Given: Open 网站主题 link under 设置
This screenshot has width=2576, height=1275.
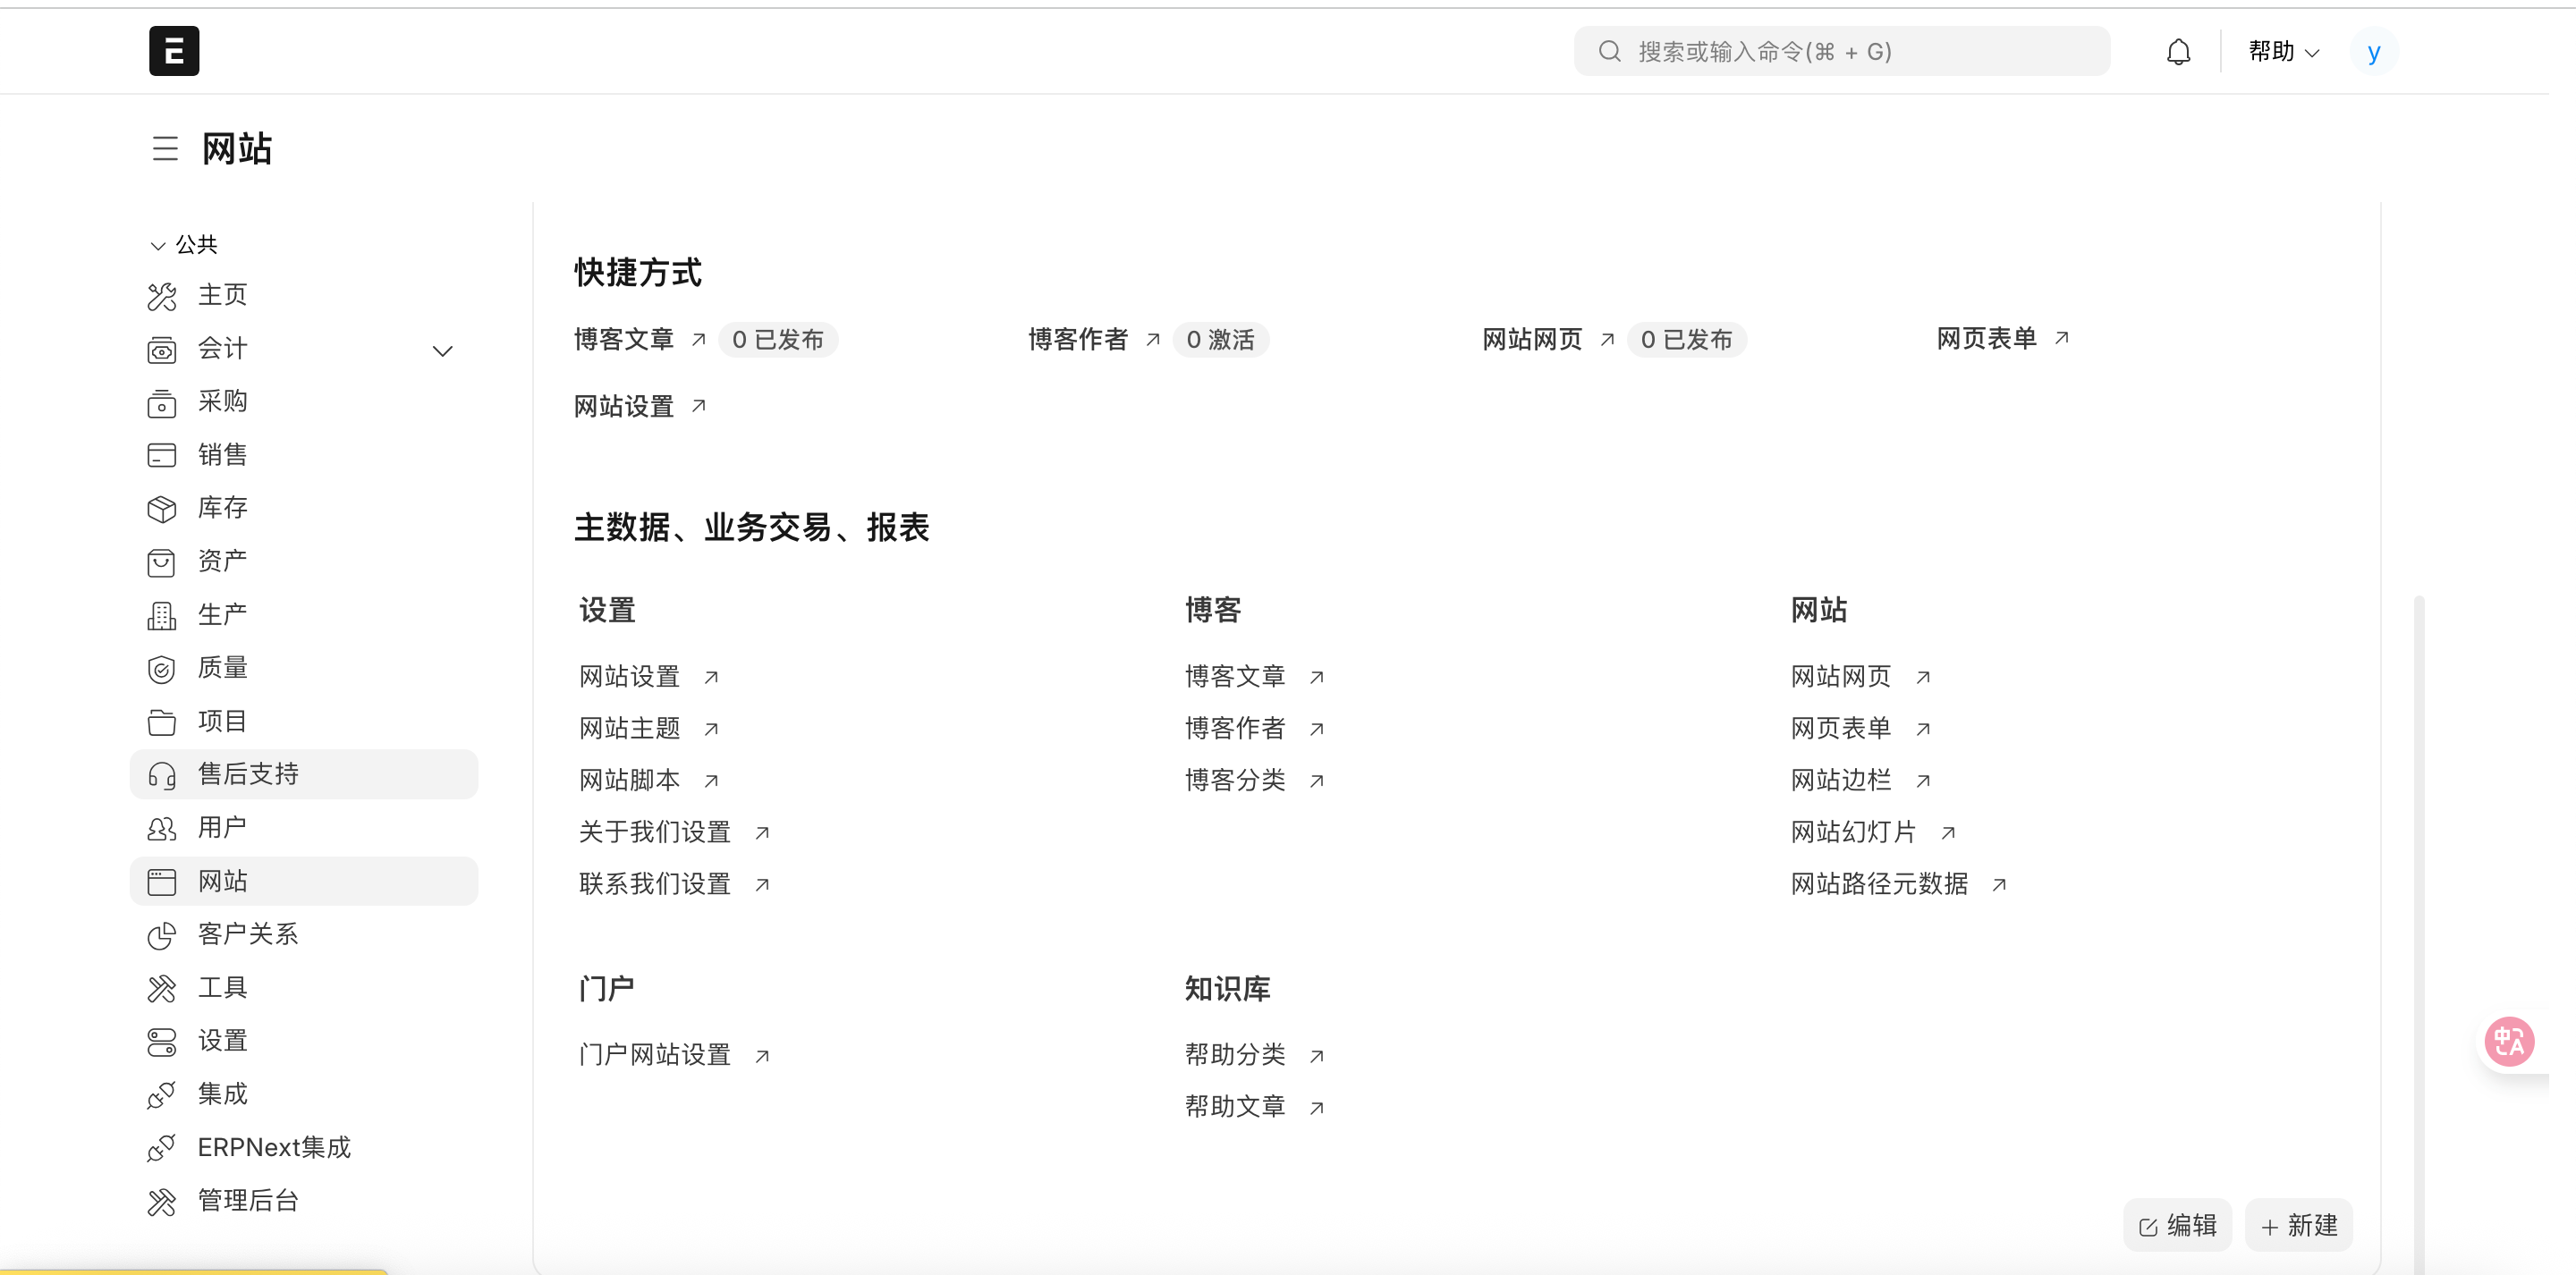Looking at the screenshot, I should (630, 728).
